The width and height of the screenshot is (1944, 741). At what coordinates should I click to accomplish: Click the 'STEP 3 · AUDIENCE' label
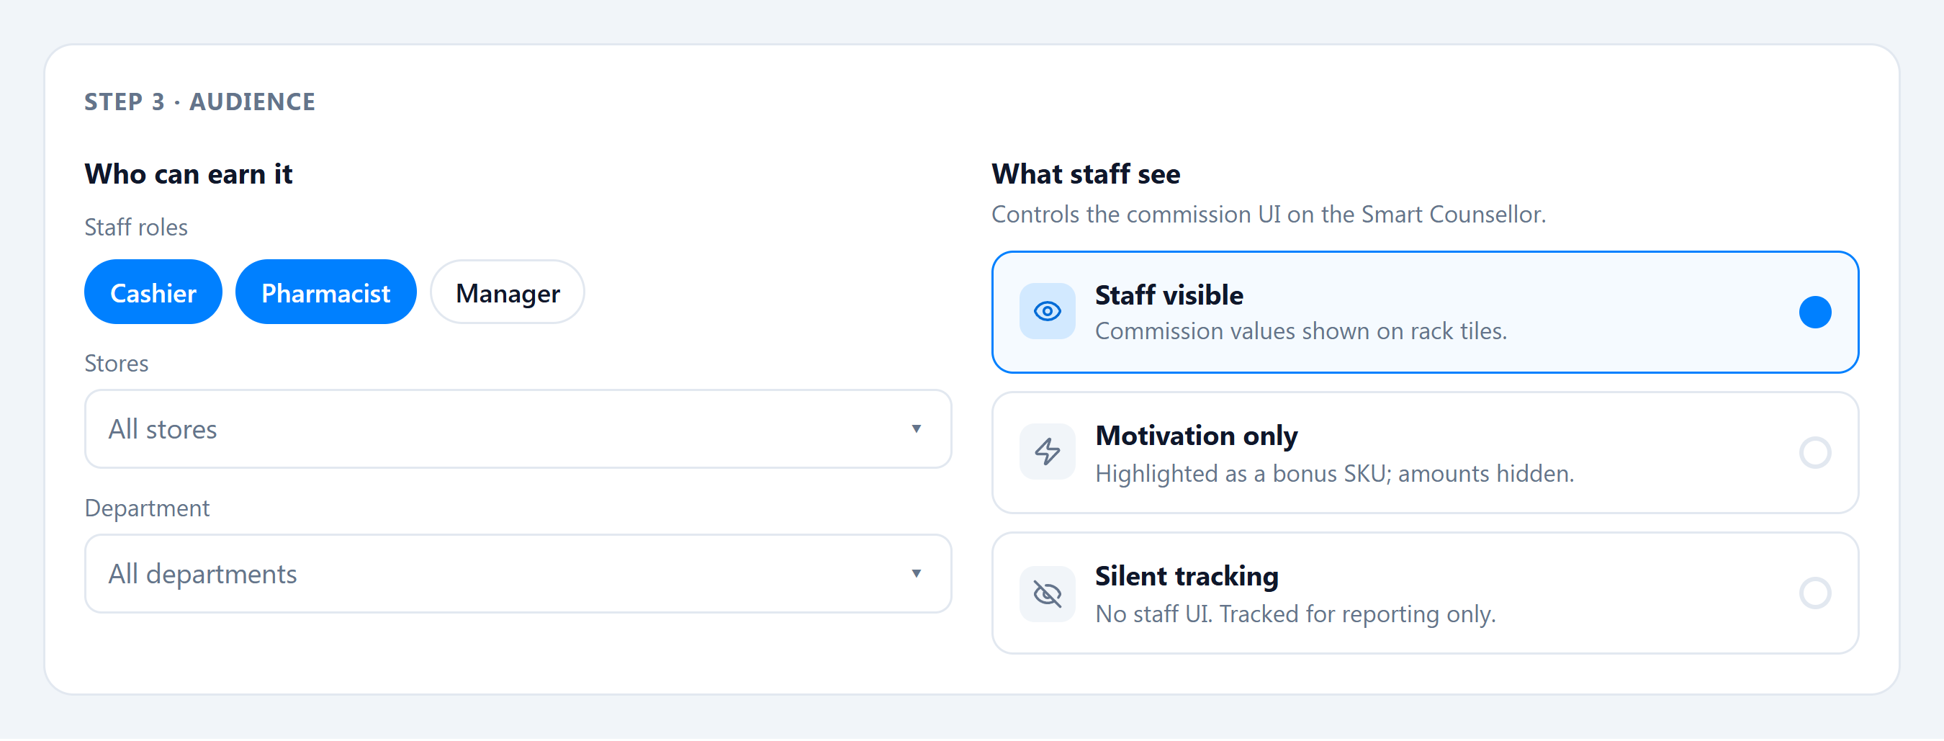click(x=199, y=101)
